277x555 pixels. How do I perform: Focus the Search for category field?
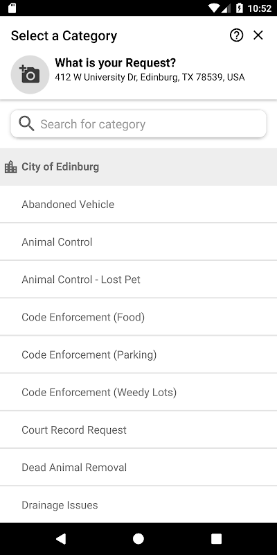click(138, 124)
